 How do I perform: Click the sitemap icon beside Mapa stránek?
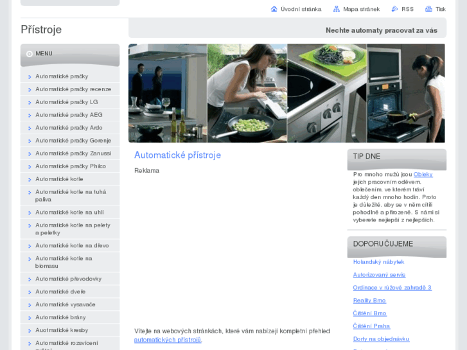(336, 9)
